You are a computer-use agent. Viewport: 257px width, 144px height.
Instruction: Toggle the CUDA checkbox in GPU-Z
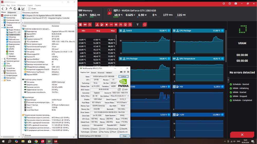[100, 129]
